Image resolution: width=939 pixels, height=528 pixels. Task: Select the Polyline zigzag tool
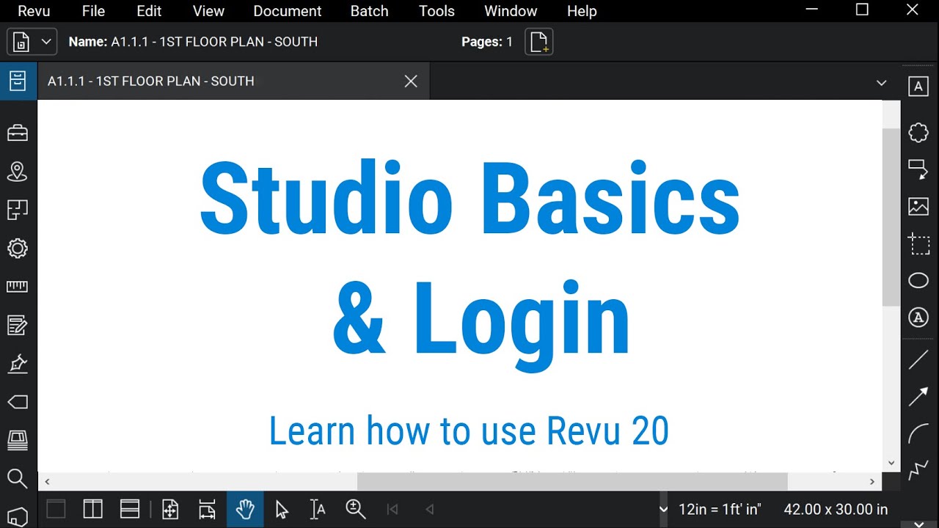(x=918, y=471)
